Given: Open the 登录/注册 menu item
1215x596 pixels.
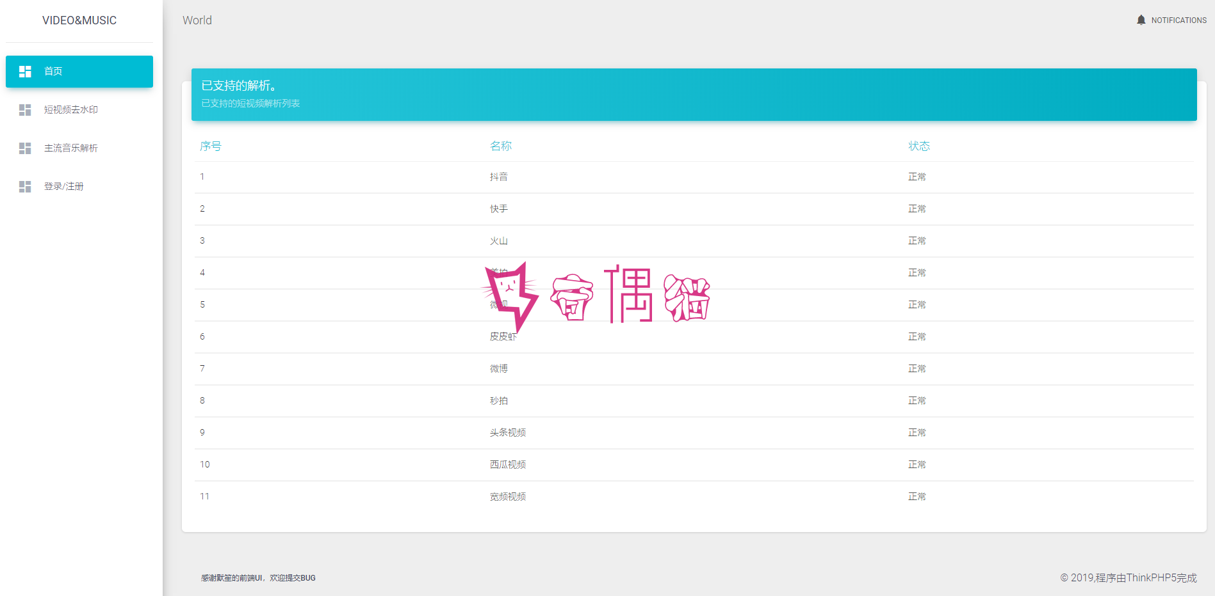Looking at the screenshot, I should pyautogui.click(x=79, y=187).
